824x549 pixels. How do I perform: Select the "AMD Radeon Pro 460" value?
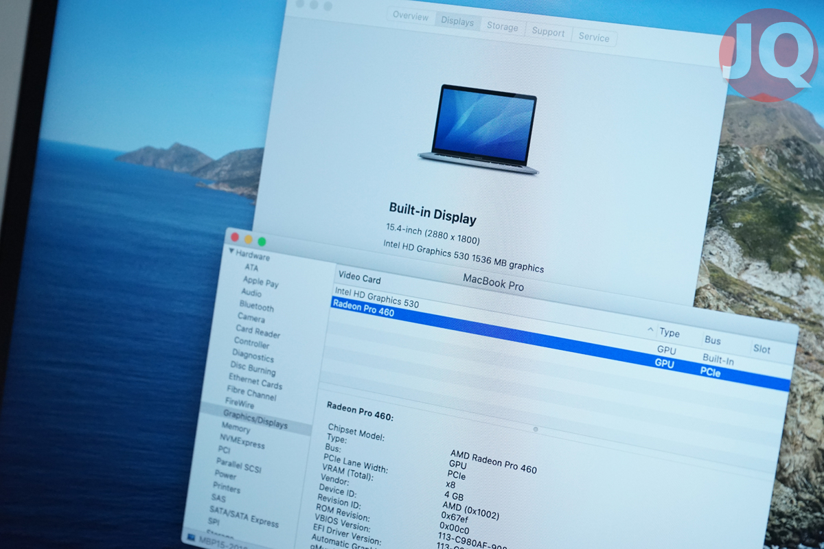click(x=494, y=461)
